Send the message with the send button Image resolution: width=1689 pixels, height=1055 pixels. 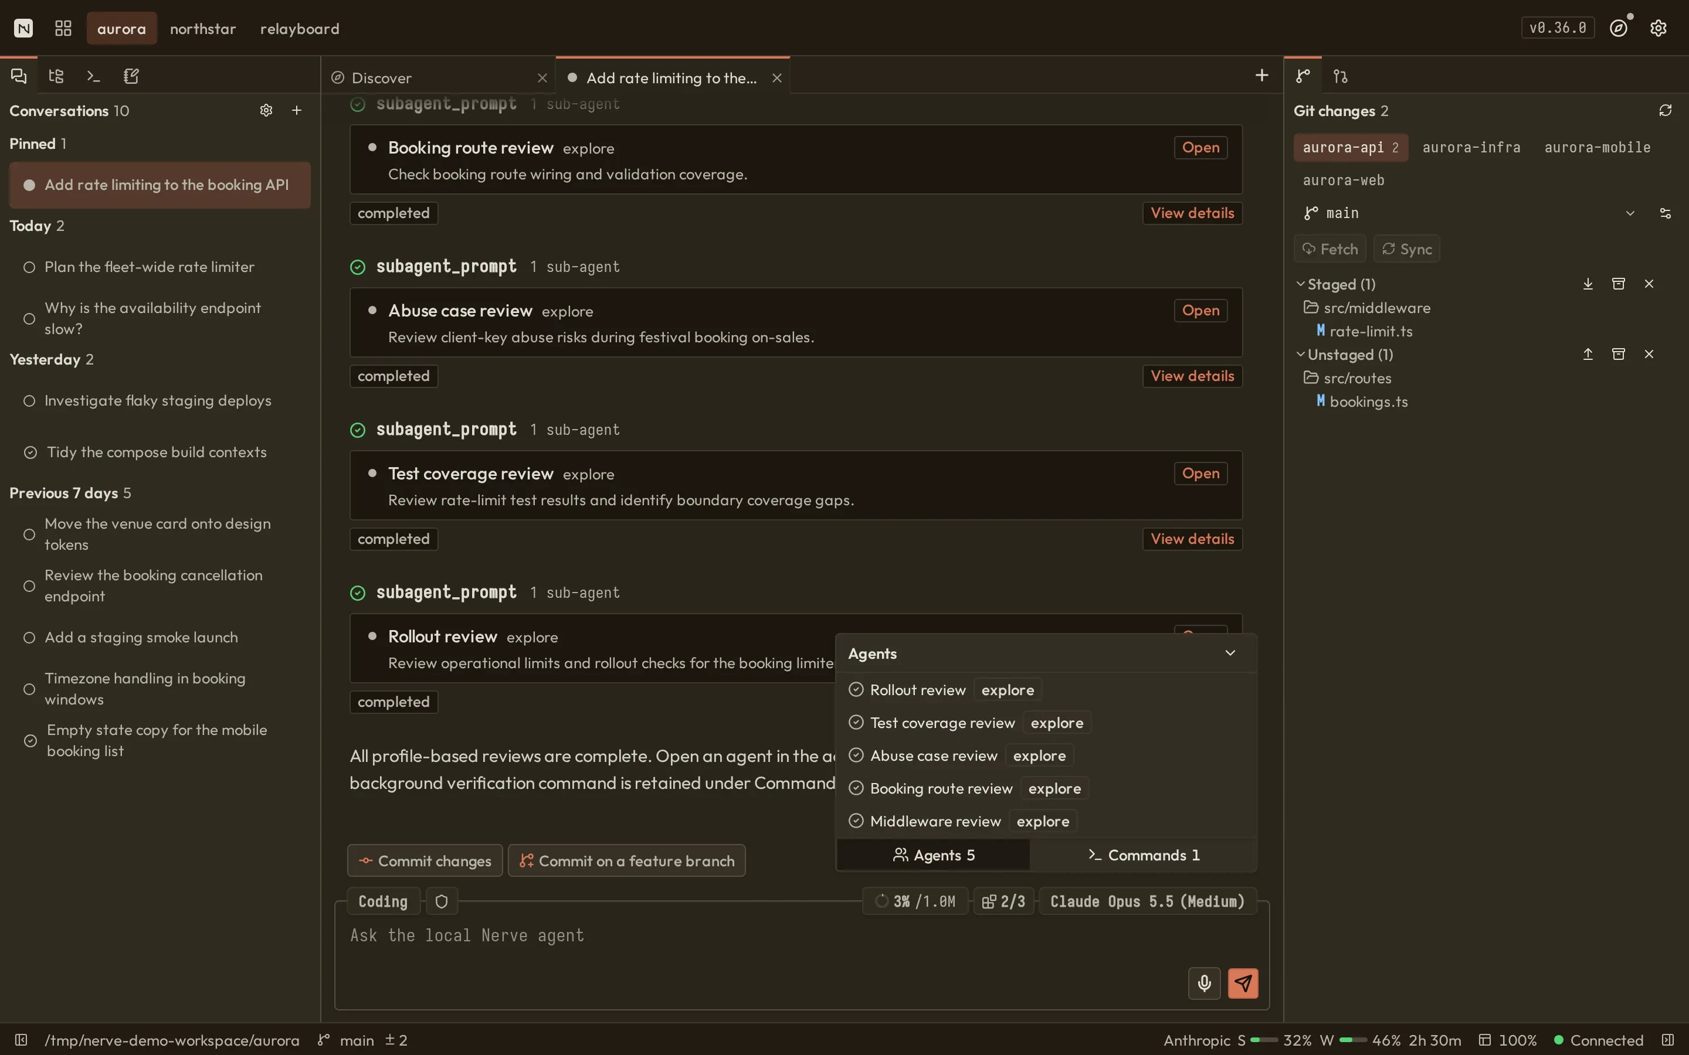[1243, 983]
